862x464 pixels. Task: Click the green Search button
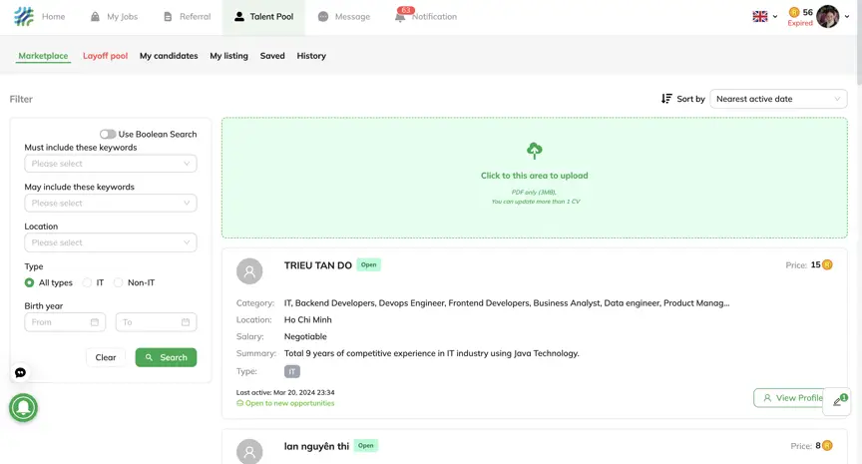pos(166,357)
